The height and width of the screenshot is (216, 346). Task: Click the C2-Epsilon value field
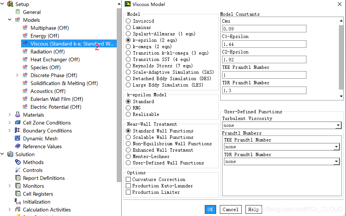(x=264, y=59)
